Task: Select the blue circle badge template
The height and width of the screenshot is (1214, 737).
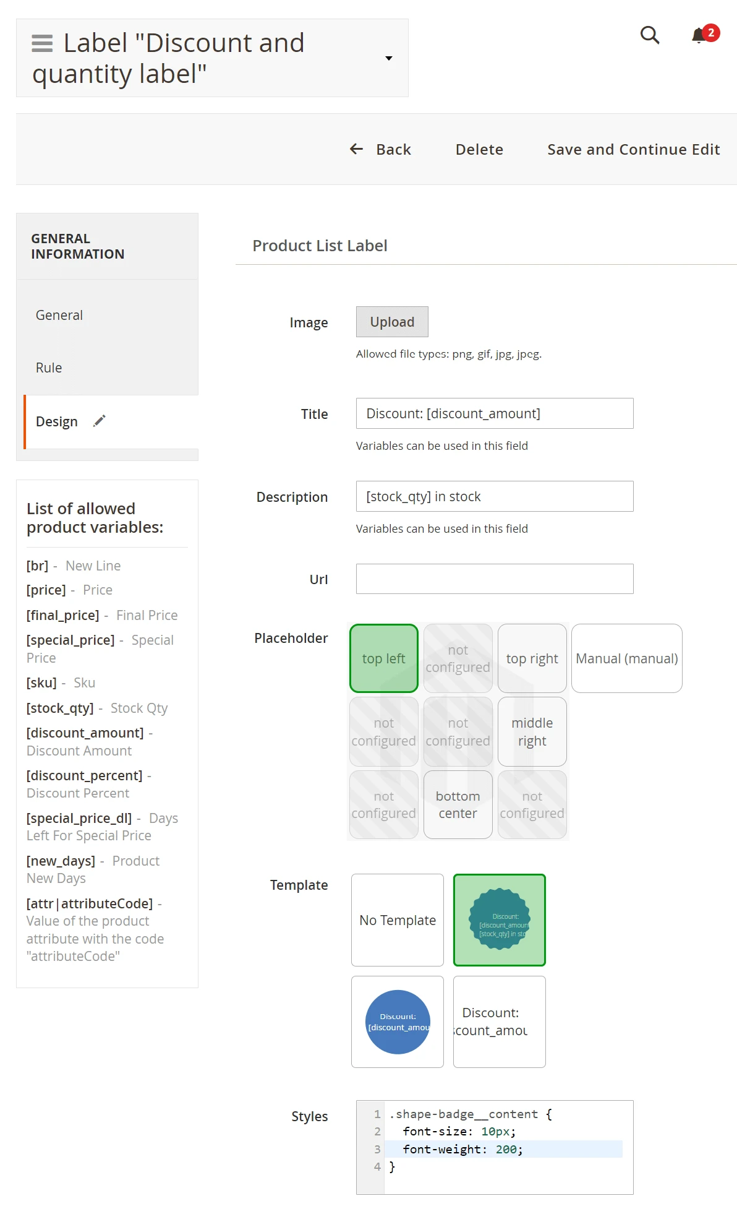Action: (x=398, y=1022)
